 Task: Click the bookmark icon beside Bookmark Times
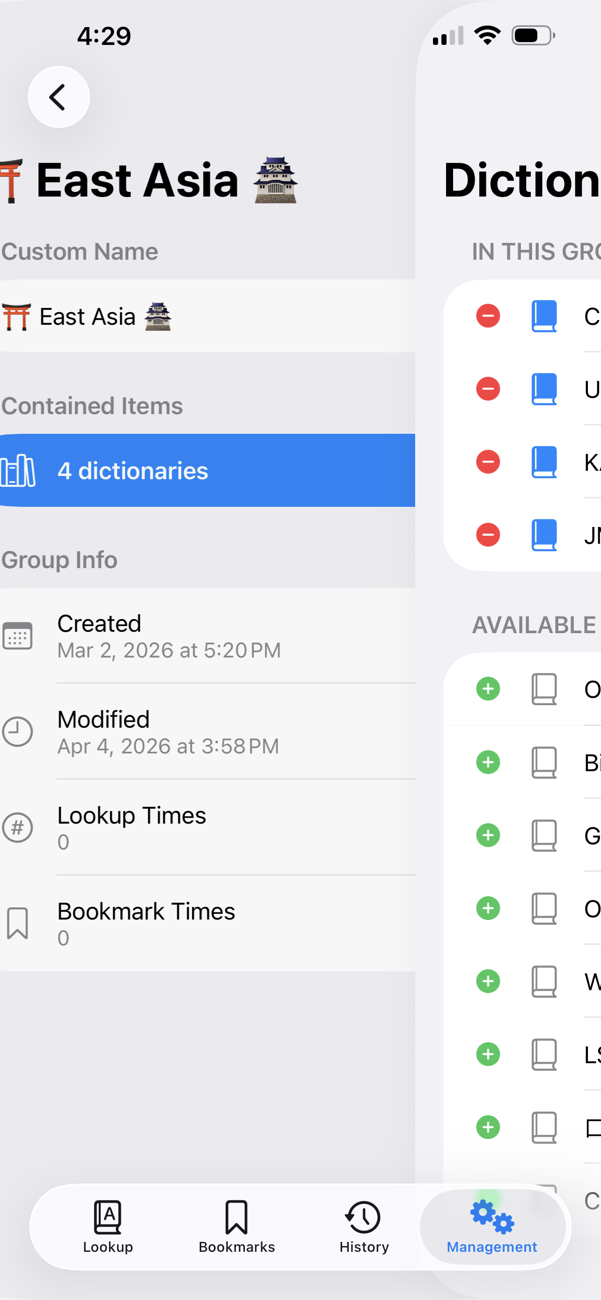click(18, 924)
